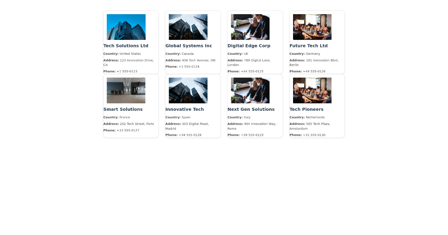
Task: Open the Innovative Tech company title
Action: 184,109
